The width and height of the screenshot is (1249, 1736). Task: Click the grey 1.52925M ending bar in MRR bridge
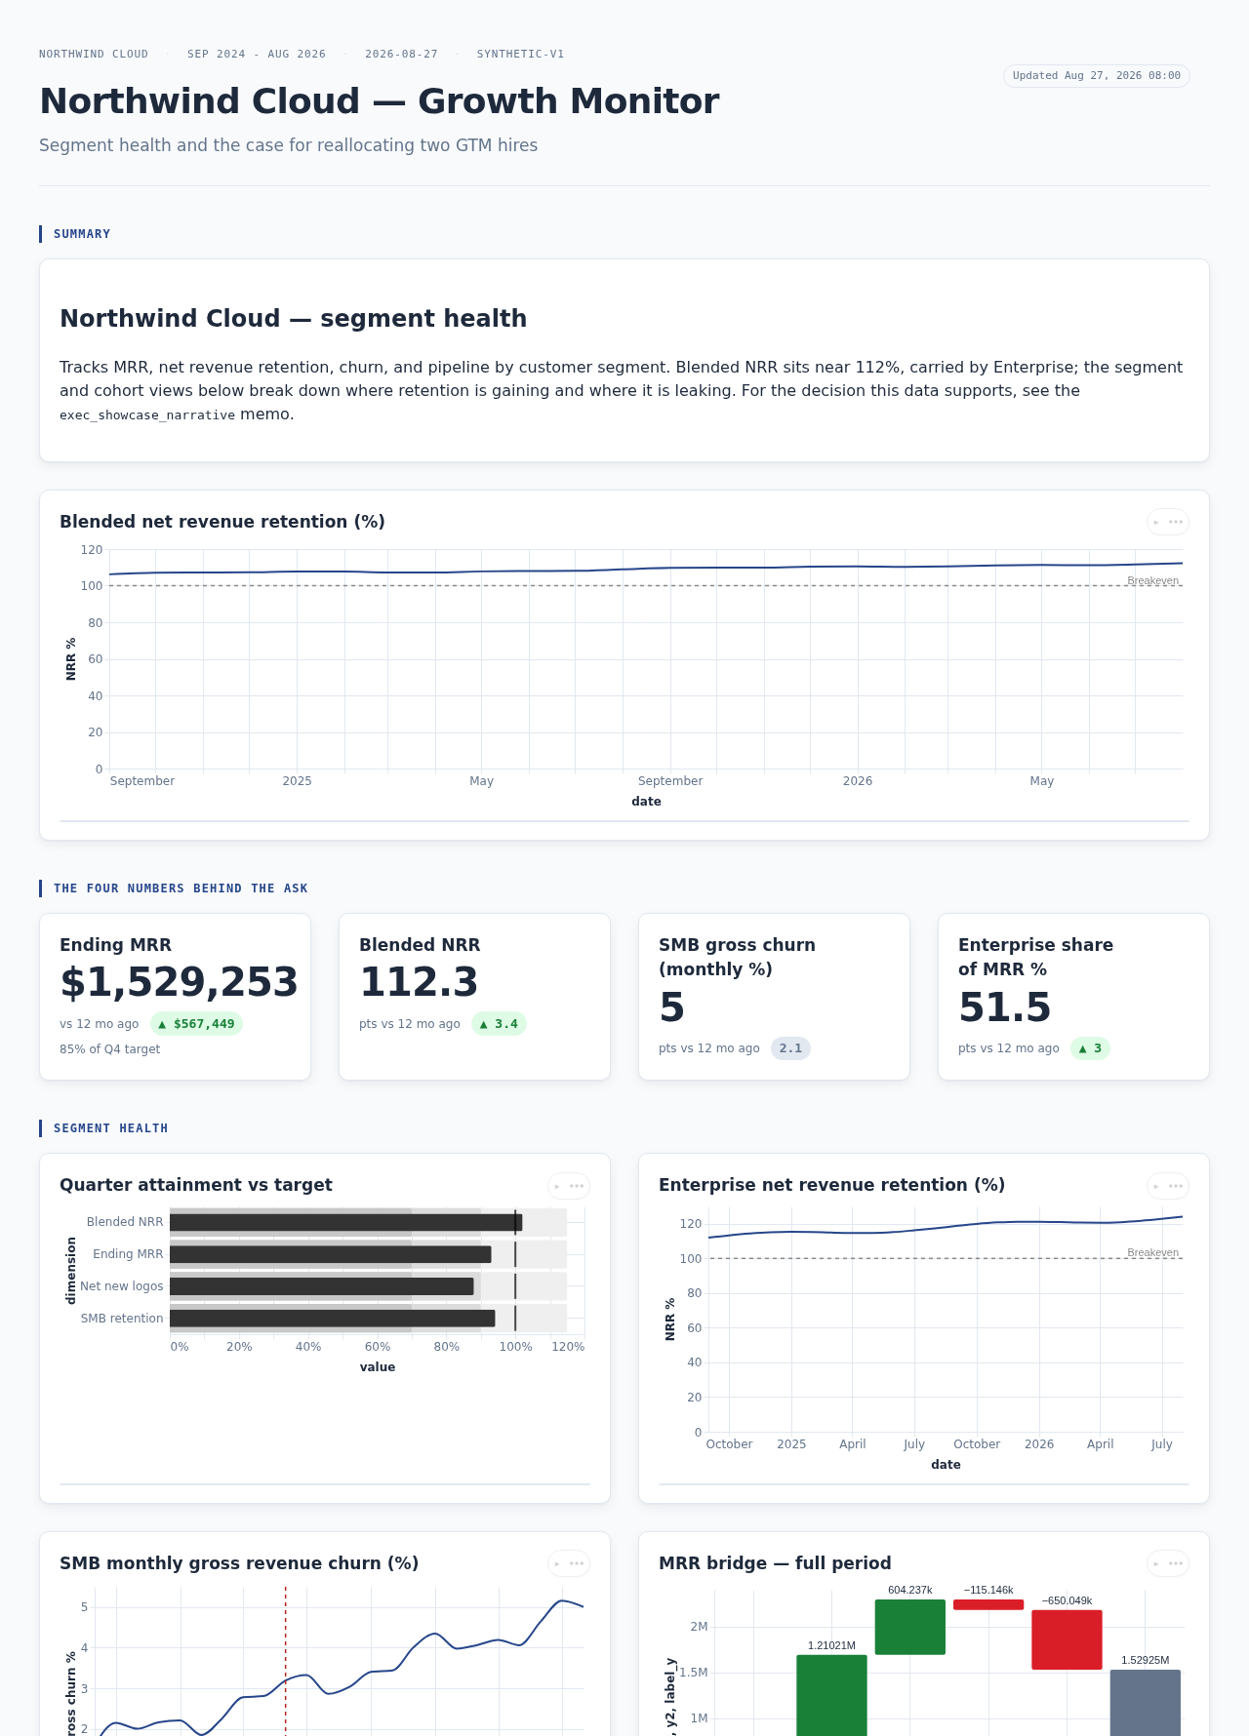coord(1146,1703)
